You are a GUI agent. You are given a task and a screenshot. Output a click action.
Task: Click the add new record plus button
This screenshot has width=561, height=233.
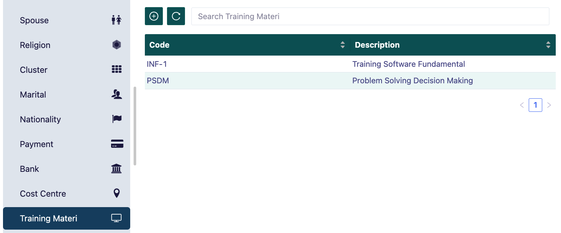pos(154,16)
